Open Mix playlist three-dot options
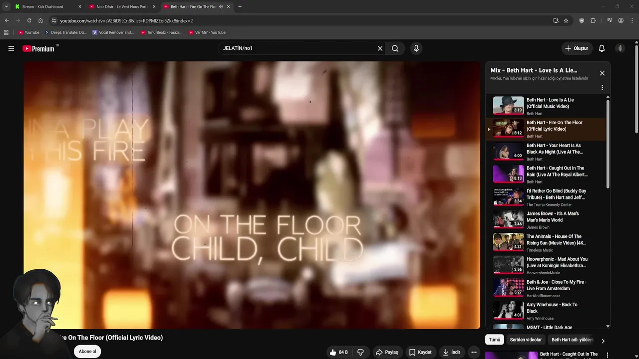The width and height of the screenshot is (639, 359). [602, 87]
